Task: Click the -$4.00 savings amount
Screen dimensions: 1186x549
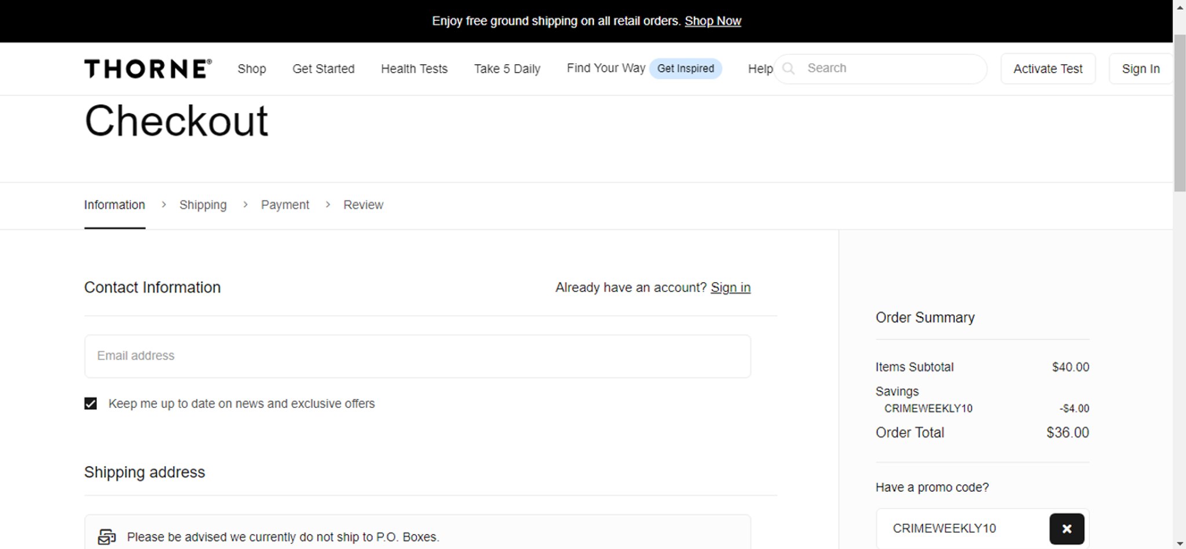Action: pos(1074,408)
